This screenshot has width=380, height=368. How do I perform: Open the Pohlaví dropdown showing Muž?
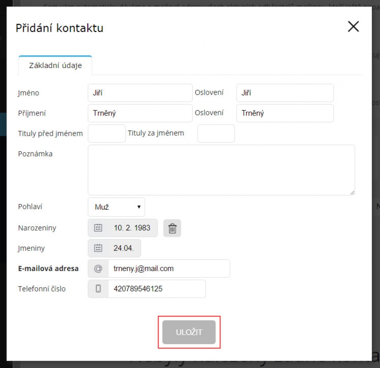116,207
